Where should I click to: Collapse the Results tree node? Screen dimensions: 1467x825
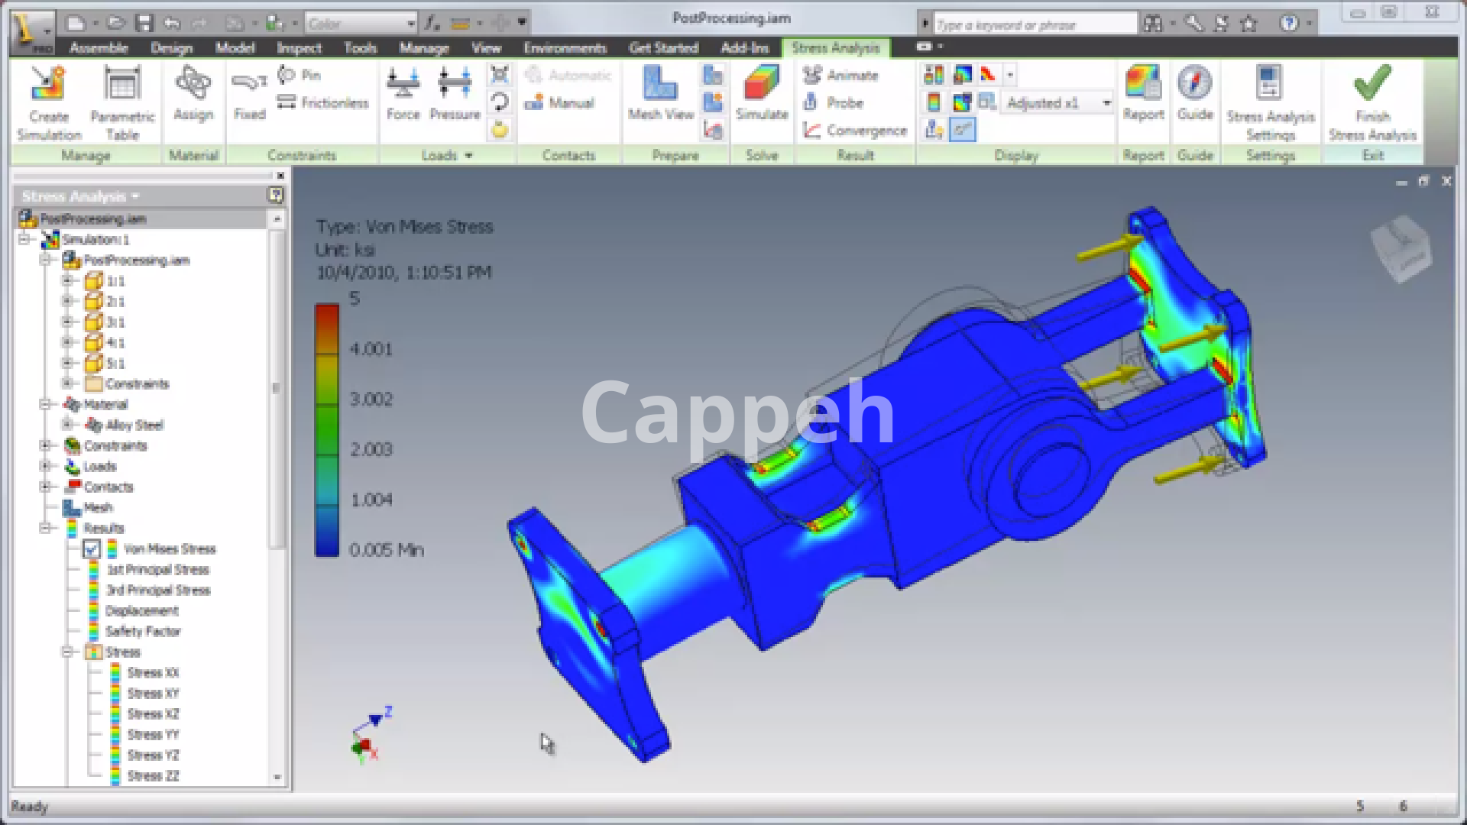tap(46, 528)
